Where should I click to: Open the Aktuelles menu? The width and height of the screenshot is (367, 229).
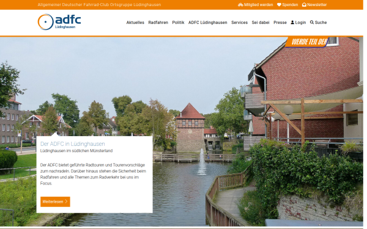pos(135,23)
